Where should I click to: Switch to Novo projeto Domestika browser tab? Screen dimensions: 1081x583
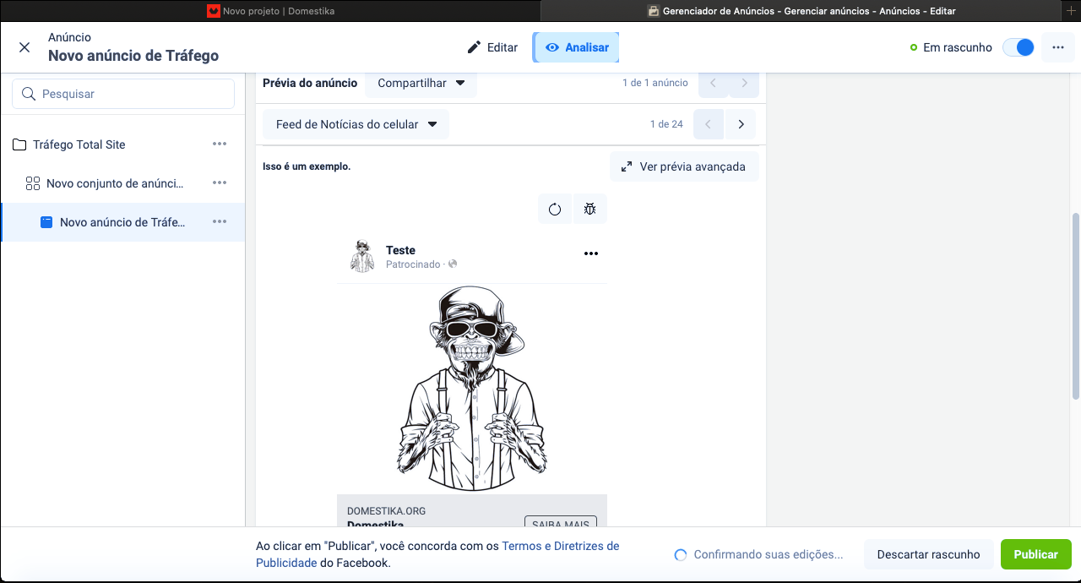pos(270,11)
